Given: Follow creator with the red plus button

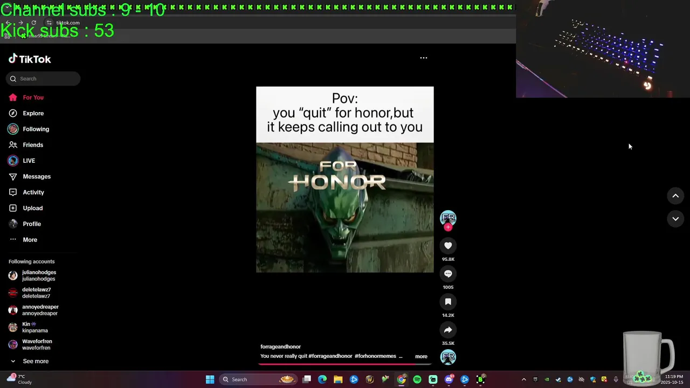Looking at the screenshot, I should 448,227.
